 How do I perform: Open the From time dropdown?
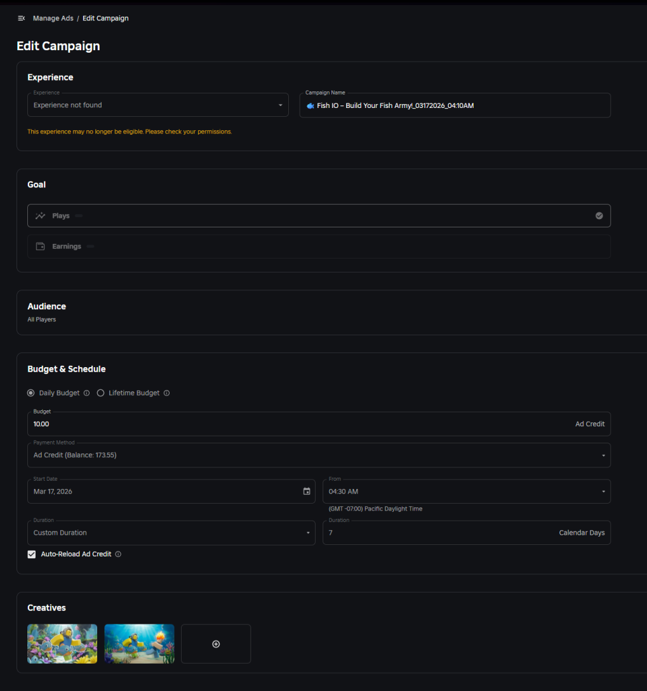coord(467,492)
